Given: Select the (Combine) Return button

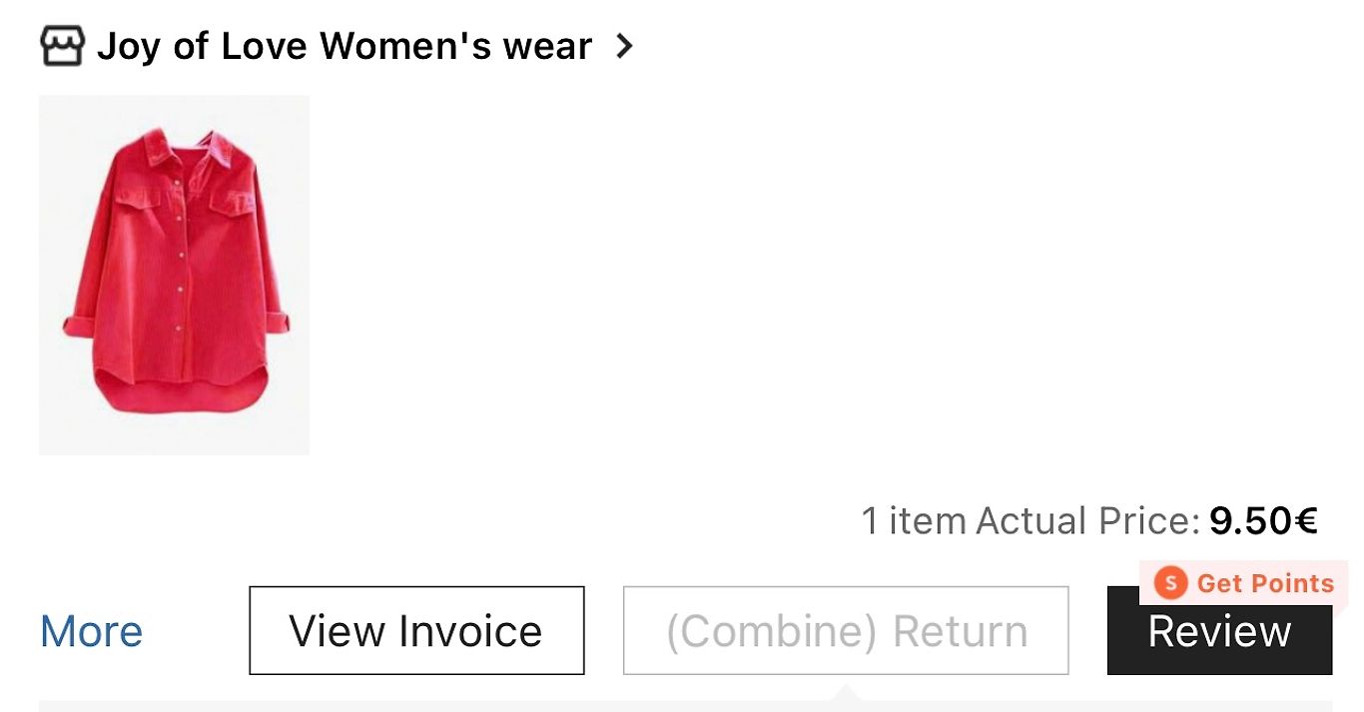Looking at the screenshot, I should [846, 630].
